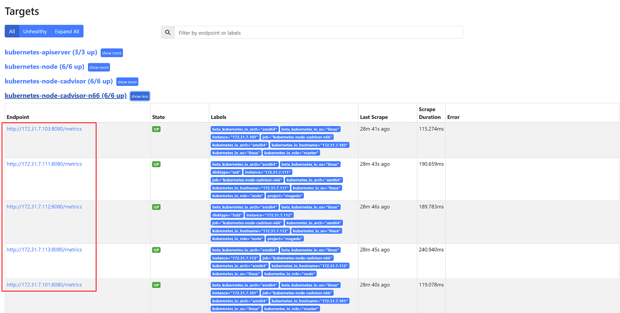This screenshot has height=313, width=620.
Task: Type in the filter by endpoint field
Action: pos(319,32)
